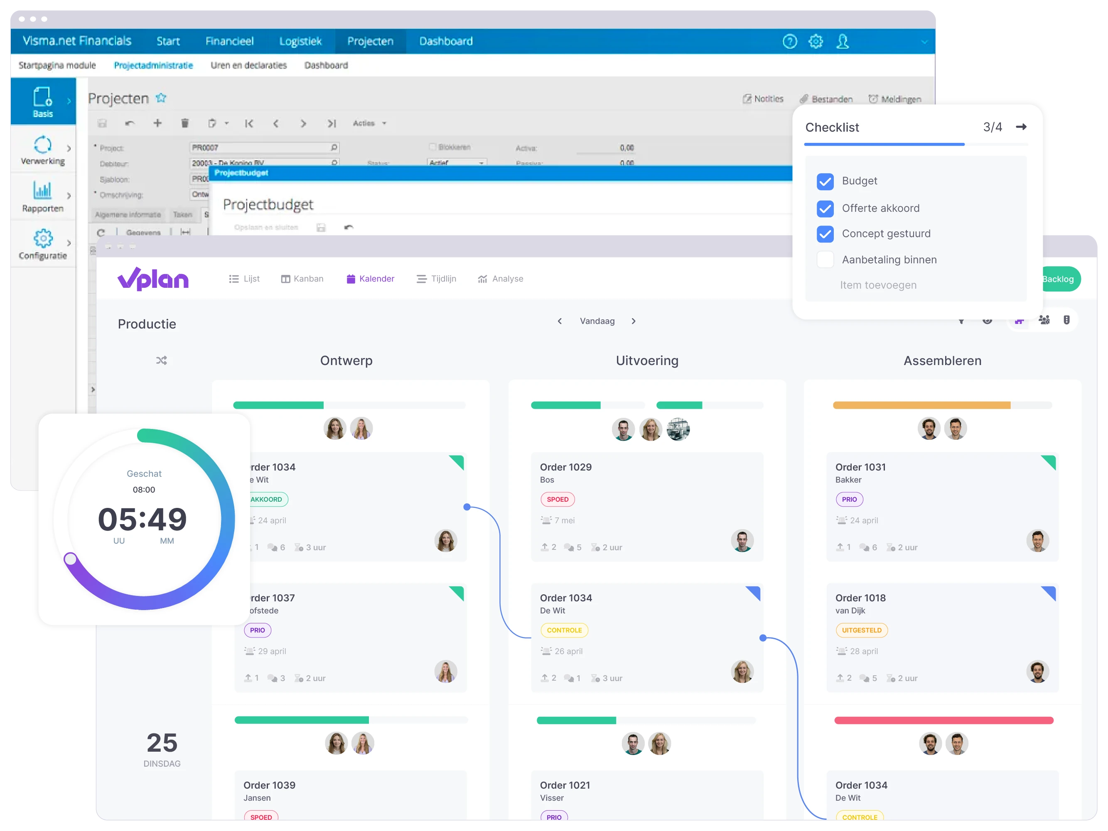The image size is (1108, 831).
Task: Click the Project PR0007 input field
Action: [264, 148]
